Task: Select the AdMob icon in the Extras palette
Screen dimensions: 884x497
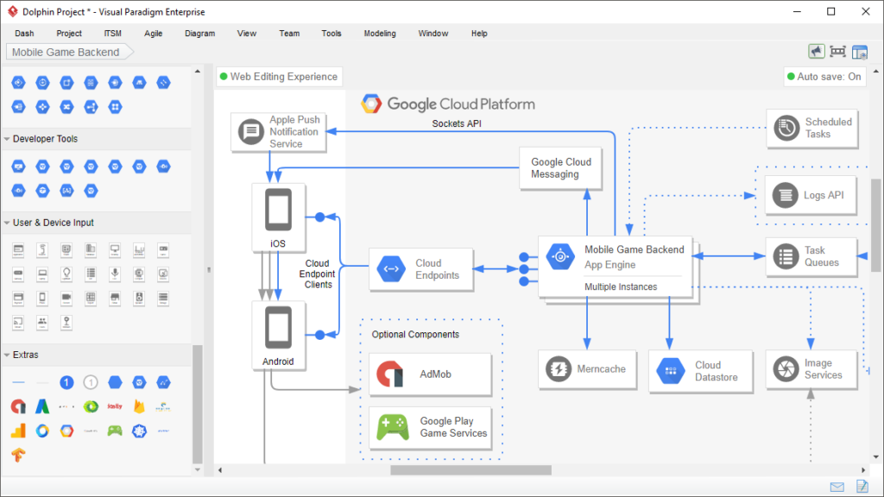Action: [17, 406]
